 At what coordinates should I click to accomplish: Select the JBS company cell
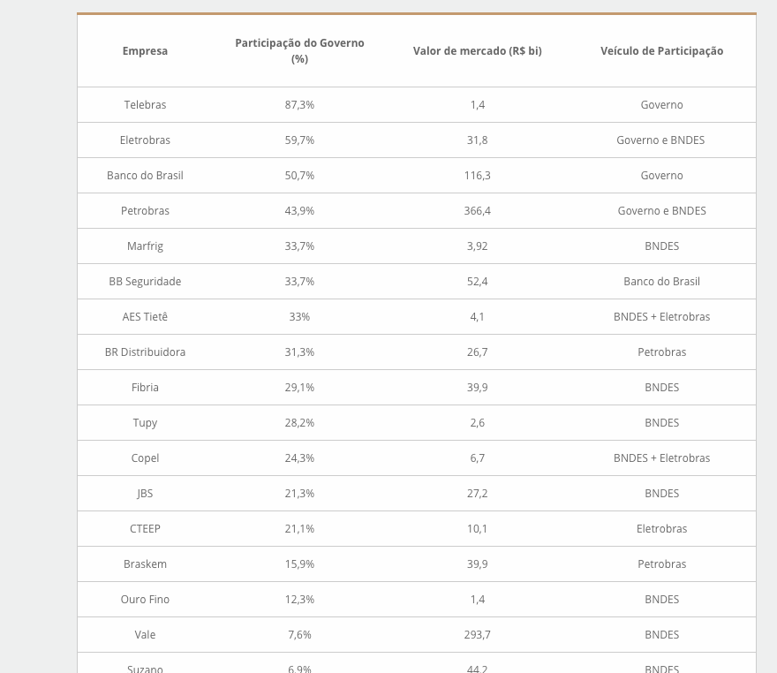[x=145, y=494]
